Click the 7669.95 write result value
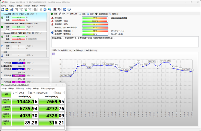 [x=52, y=101]
